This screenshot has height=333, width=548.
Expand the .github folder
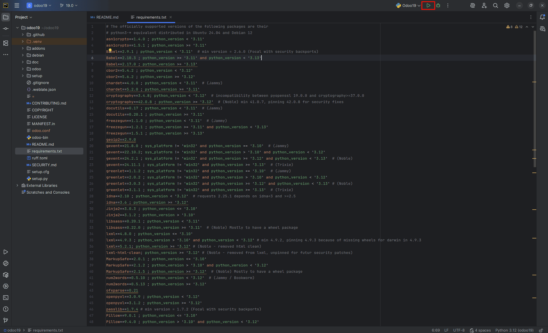click(23, 35)
